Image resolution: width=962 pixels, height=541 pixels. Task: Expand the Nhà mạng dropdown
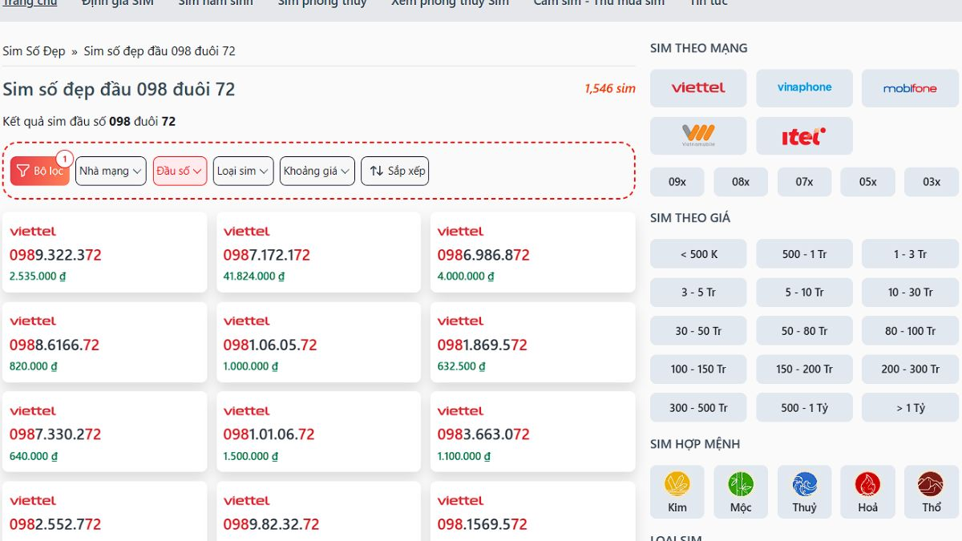(x=111, y=171)
